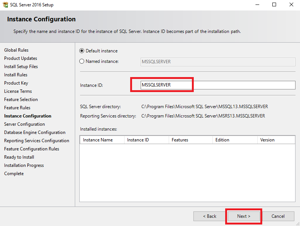Open the Product Key step
Screen dimensions: 300x226
point(16,83)
